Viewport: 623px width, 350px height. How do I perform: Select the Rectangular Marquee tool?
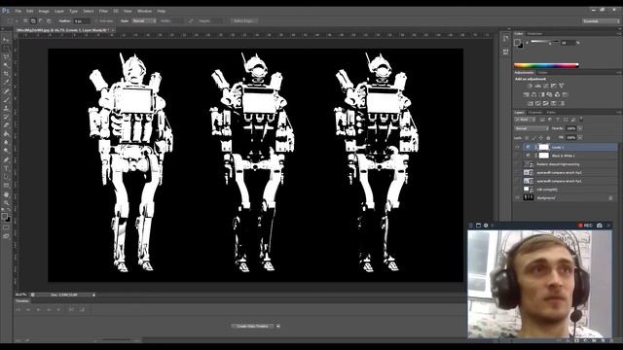click(x=6, y=49)
